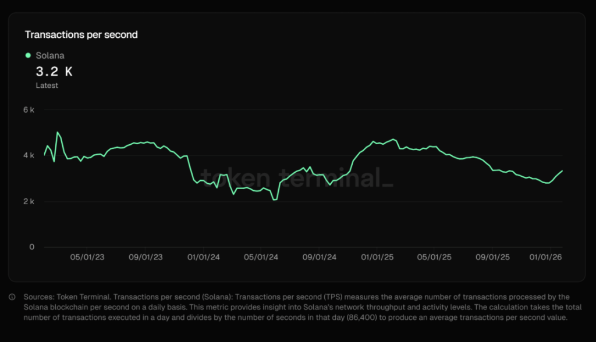The width and height of the screenshot is (596, 342).
Task: Click the token terminal watermark text
Action: (x=297, y=177)
